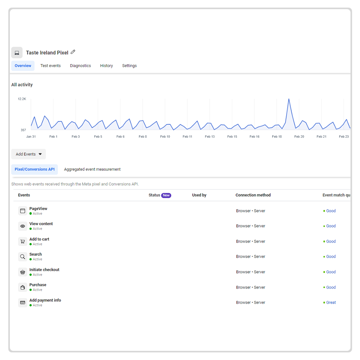
Task: Click PageView's Good match quality link
Action: tap(331, 211)
